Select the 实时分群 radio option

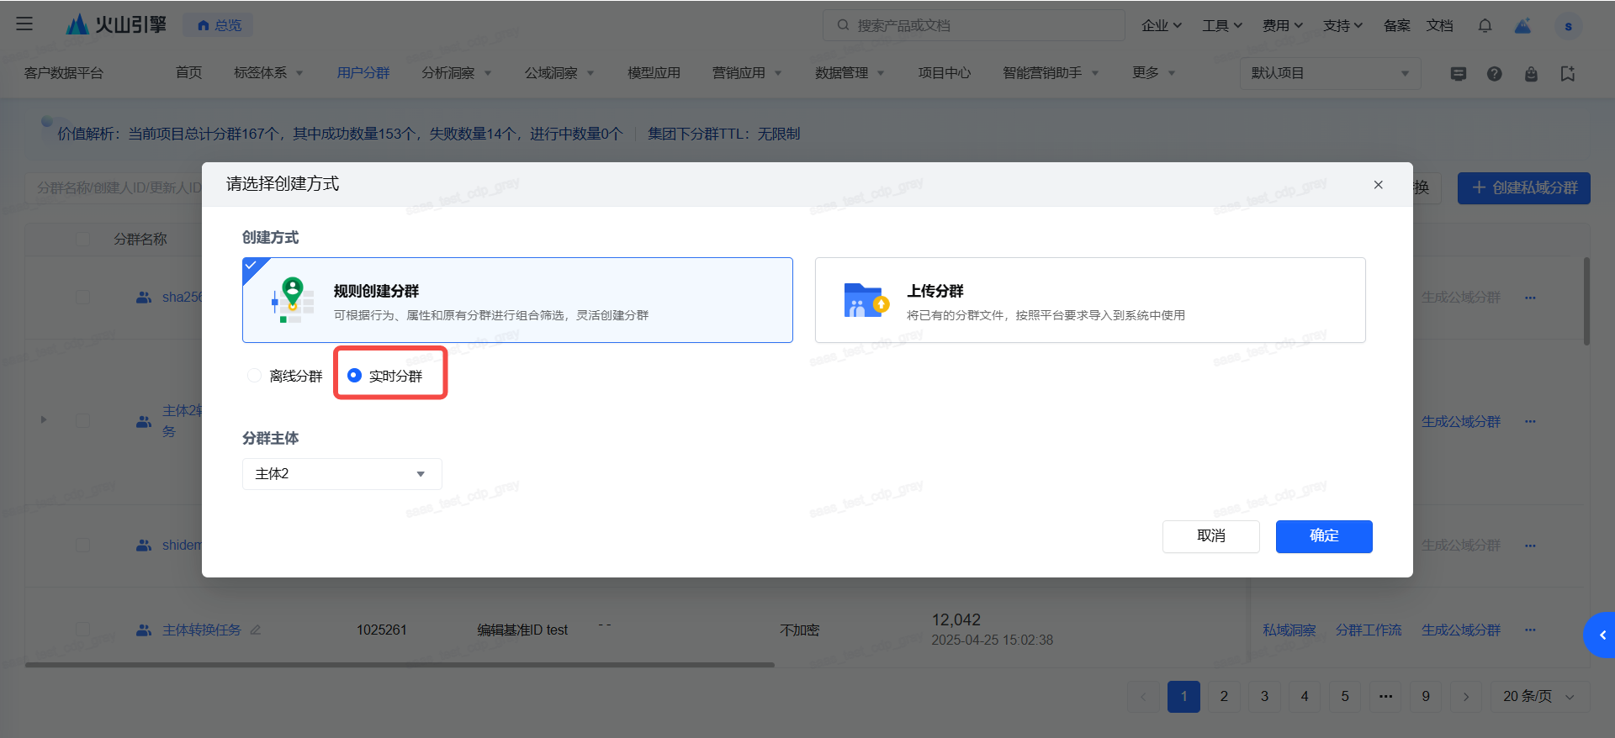tap(355, 376)
